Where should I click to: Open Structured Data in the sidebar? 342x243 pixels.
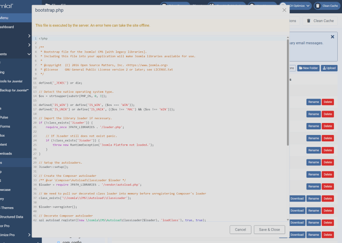(x=12, y=217)
